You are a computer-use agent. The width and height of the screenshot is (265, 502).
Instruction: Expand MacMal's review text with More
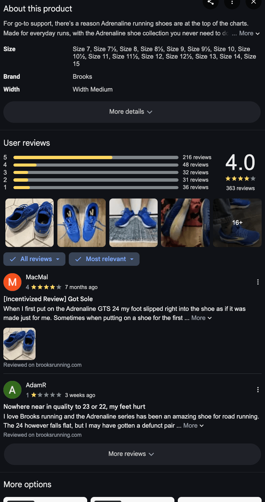[202, 318]
